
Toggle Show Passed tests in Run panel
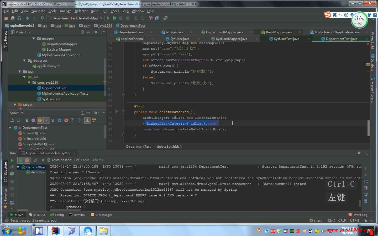[x=20, y=160]
